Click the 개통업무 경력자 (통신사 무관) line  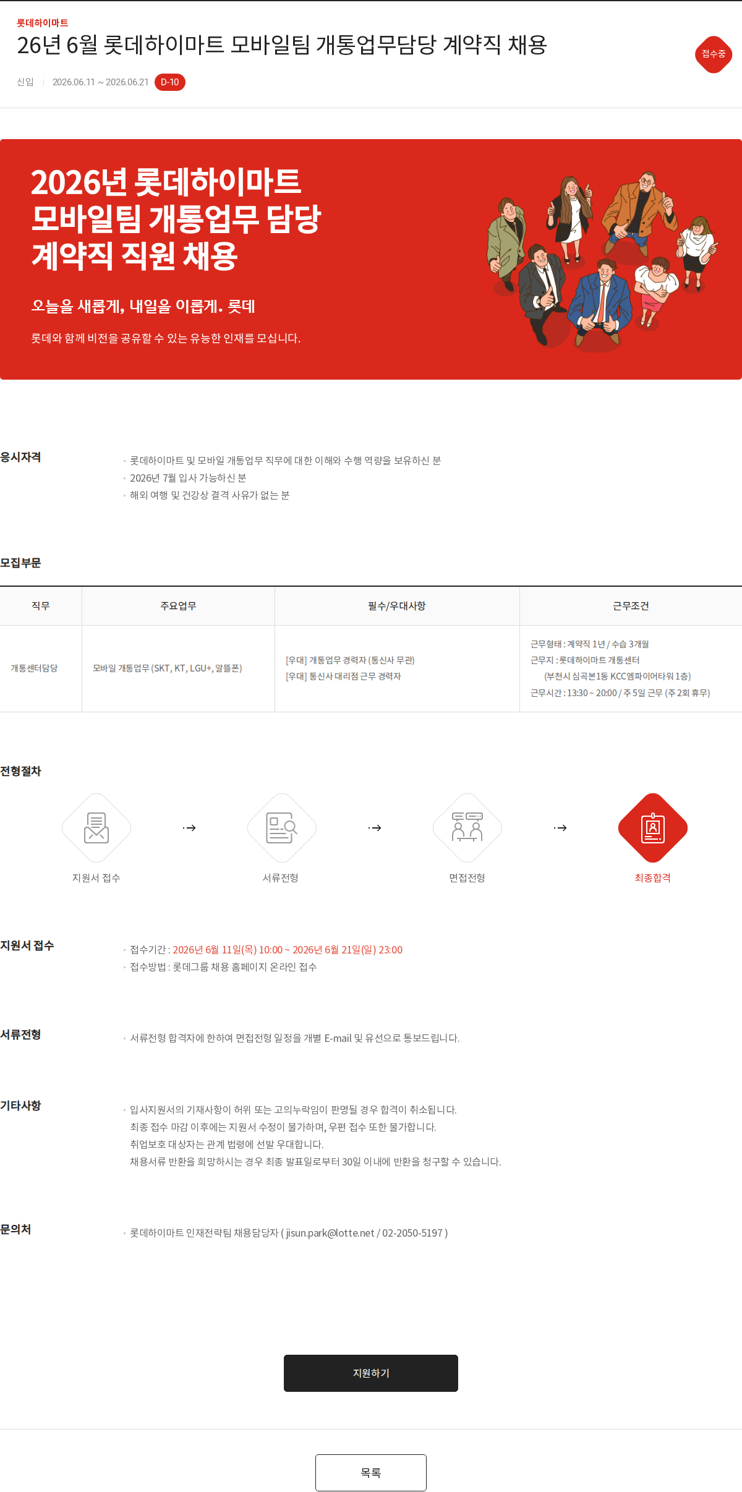click(350, 660)
